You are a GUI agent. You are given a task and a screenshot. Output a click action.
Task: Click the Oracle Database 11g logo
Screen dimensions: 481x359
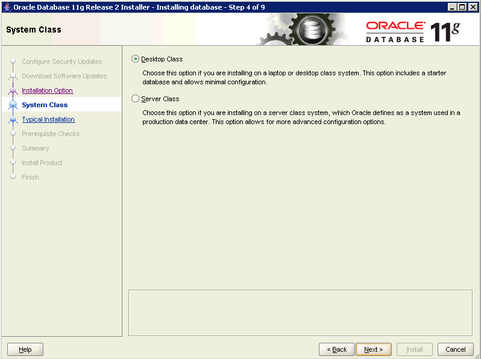pyautogui.click(x=412, y=31)
